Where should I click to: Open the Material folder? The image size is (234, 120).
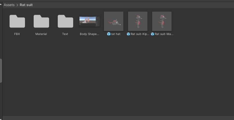(41, 21)
